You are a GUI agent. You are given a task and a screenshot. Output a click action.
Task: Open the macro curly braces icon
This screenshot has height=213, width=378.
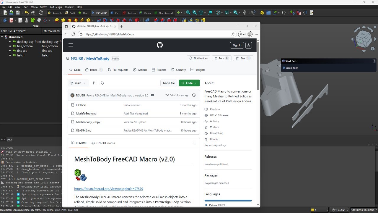coord(284,13)
